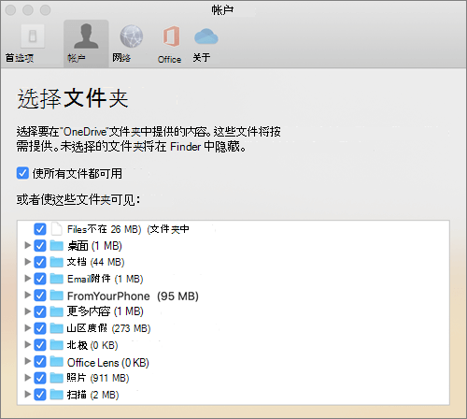Click the 山区度假 folder icon
This screenshot has height=419, width=467.
(57, 328)
